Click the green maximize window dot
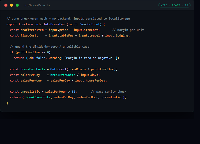The height and width of the screenshot is (144, 200). pos(17,5)
